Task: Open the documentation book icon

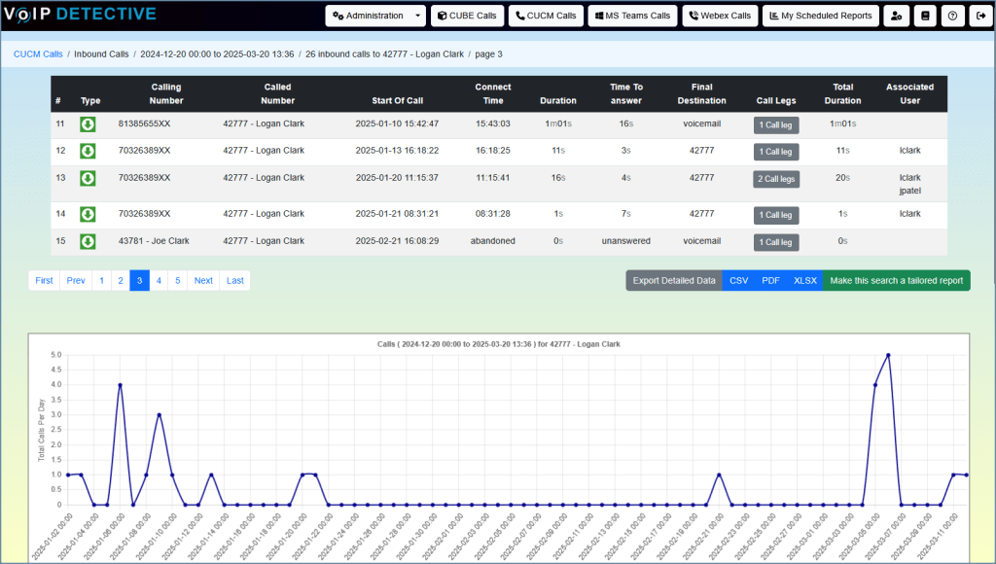Action: 925,16
